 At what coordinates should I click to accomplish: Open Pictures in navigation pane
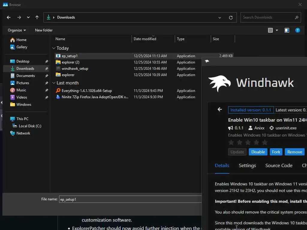22,83
